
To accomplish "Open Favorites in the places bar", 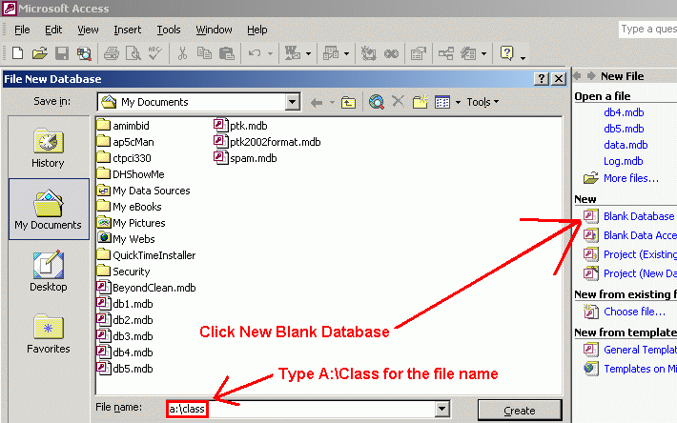I will pos(48,333).
